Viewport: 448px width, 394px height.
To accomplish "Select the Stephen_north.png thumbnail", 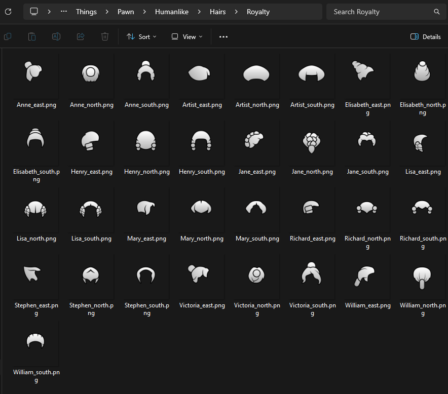I will coord(91,275).
